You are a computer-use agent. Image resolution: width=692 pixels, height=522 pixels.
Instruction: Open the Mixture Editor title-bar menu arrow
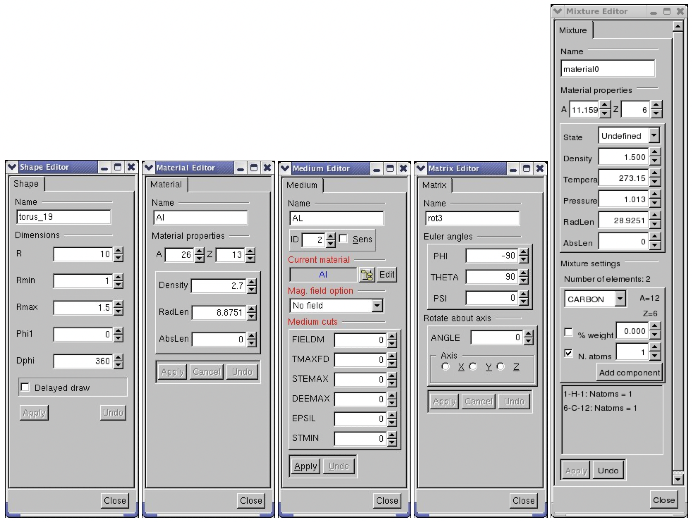pyautogui.click(x=558, y=11)
